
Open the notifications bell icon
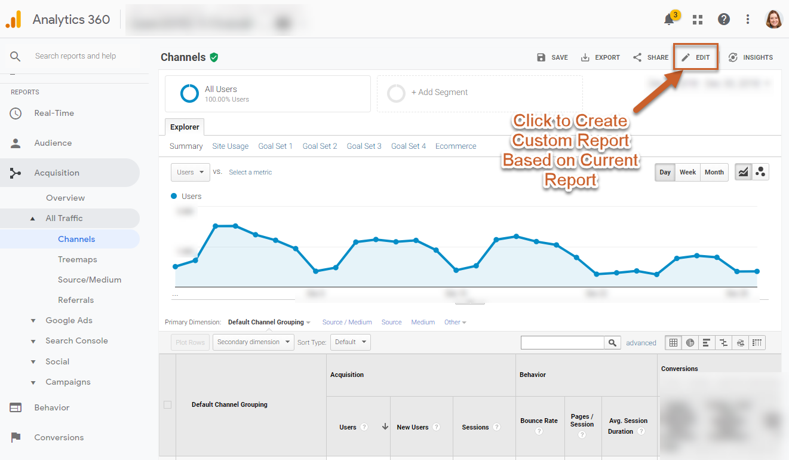point(670,20)
